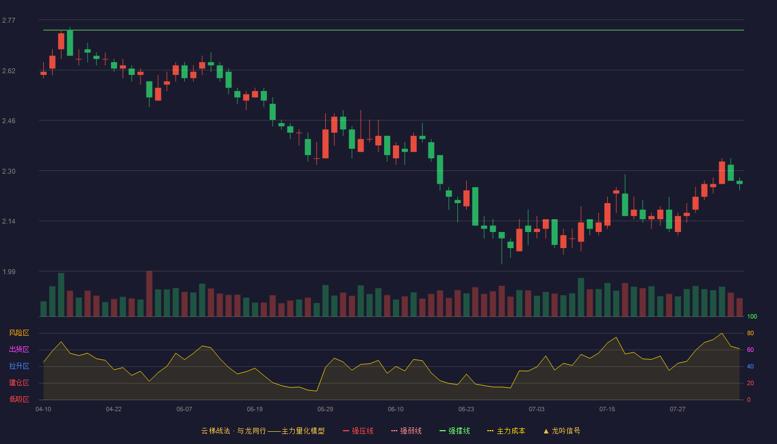Click the 2.14 price axis label
The width and height of the screenshot is (777, 444).
click(x=9, y=222)
